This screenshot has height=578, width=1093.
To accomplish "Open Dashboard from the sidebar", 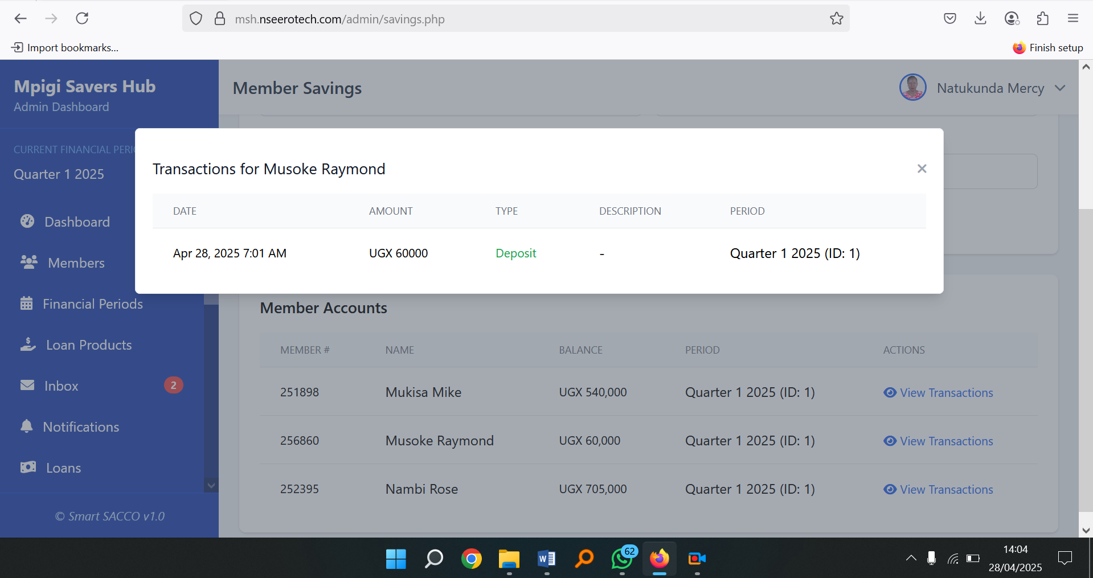I will pos(77,222).
